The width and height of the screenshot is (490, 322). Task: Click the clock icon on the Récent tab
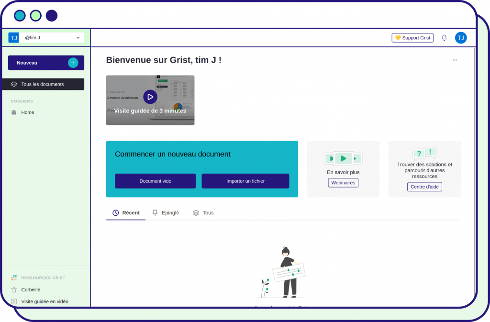[116, 213]
